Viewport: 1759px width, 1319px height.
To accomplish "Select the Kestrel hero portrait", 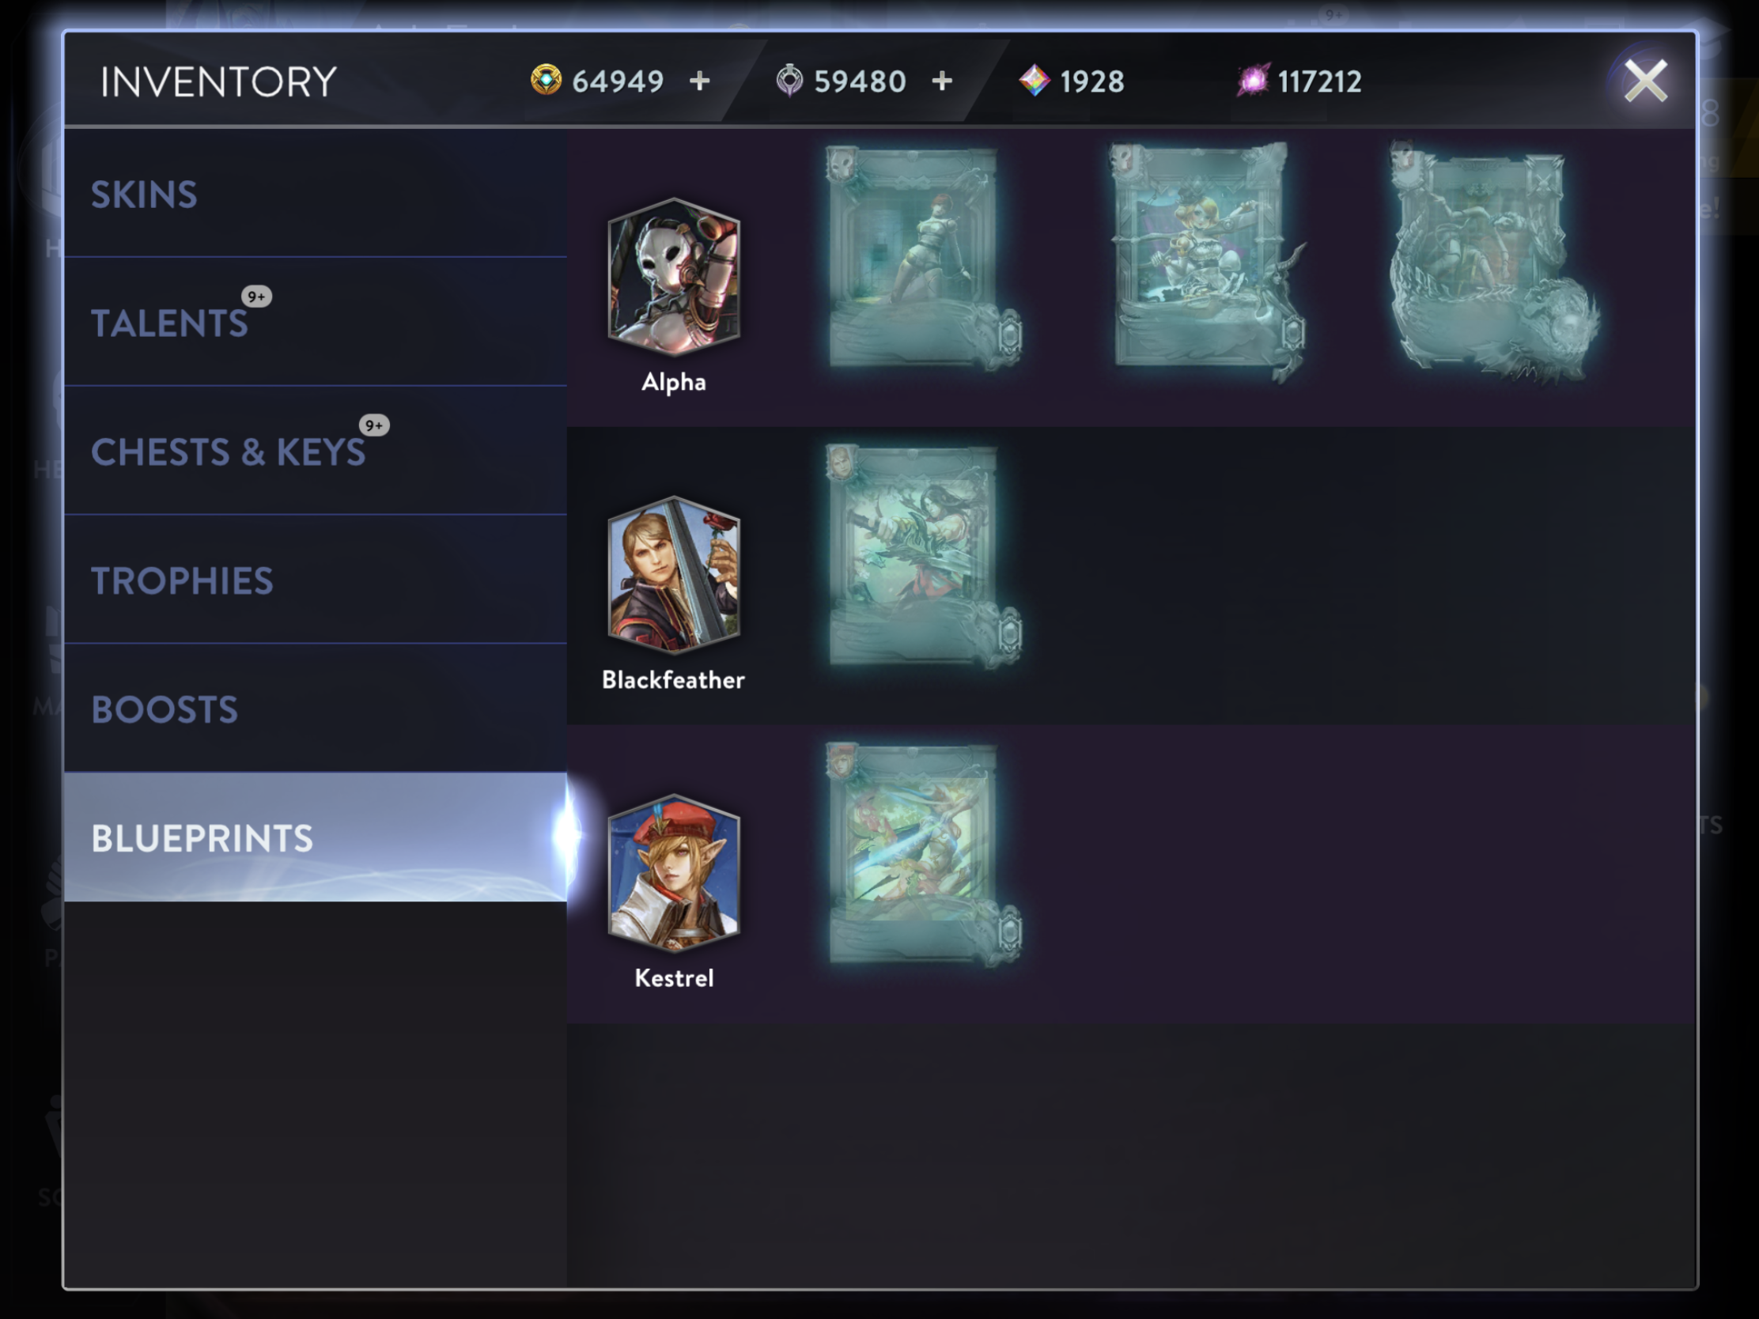I will point(674,872).
